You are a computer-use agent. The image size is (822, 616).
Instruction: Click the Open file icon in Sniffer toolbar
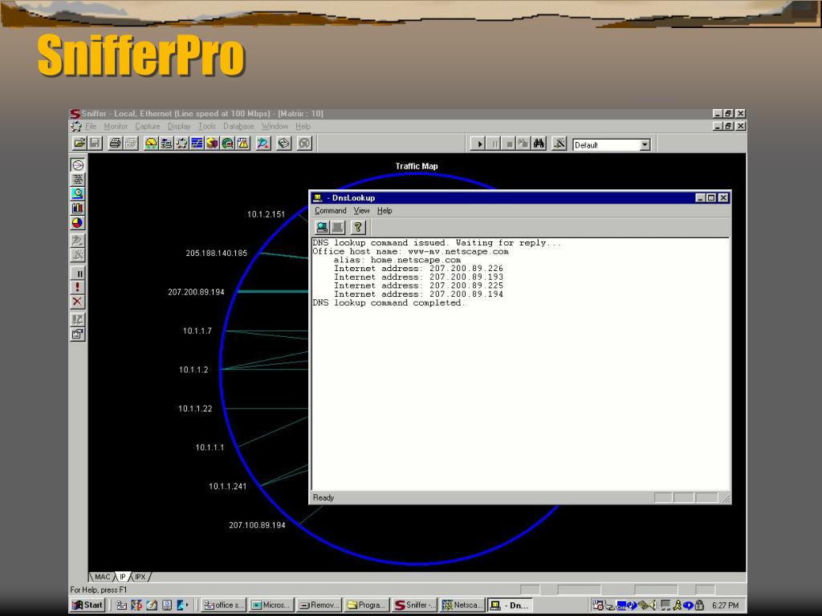[79, 144]
